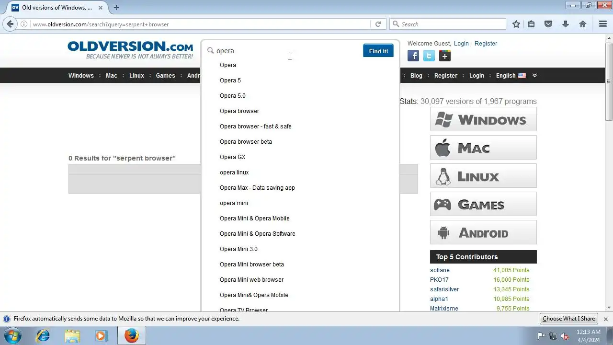613x345 pixels.
Task: Click the network tray icon
Action: tap(553, 336)
